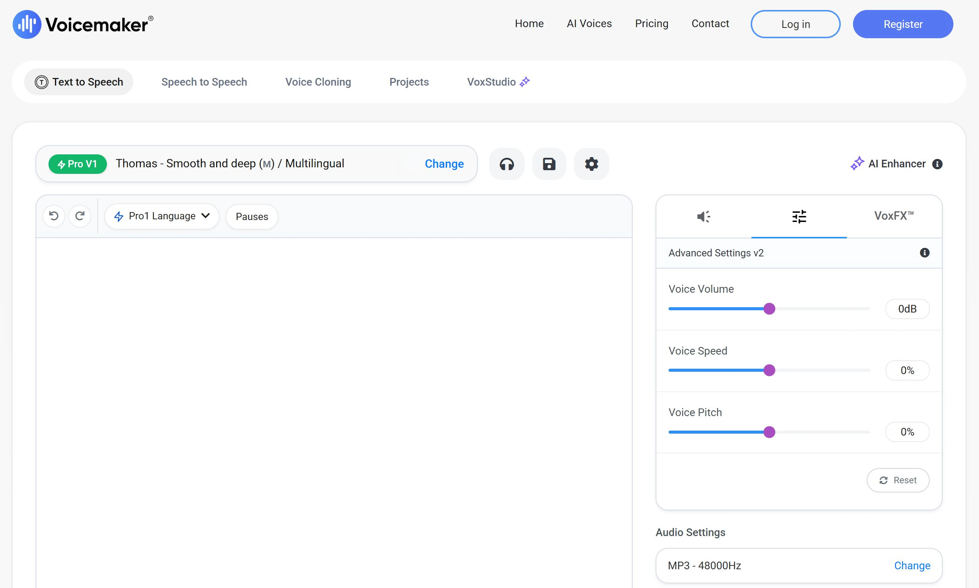
Task: Change the MP3 48000Hz audio format
Action: coord(912,565)
